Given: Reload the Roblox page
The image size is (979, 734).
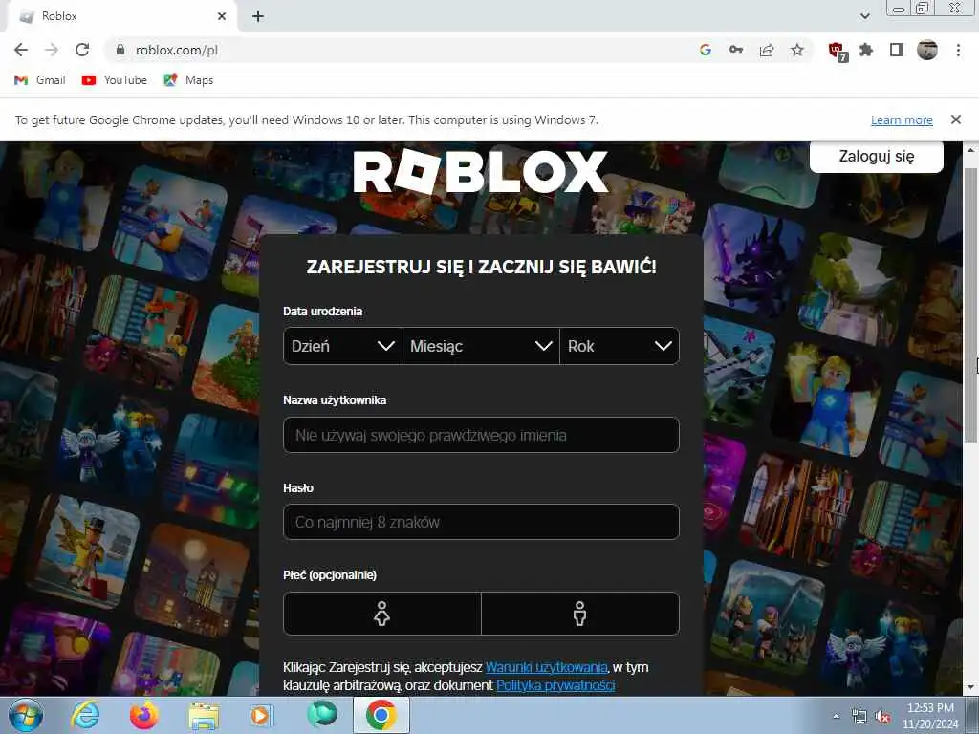Looking at the screenshot, I should click(x=82, y=50).
